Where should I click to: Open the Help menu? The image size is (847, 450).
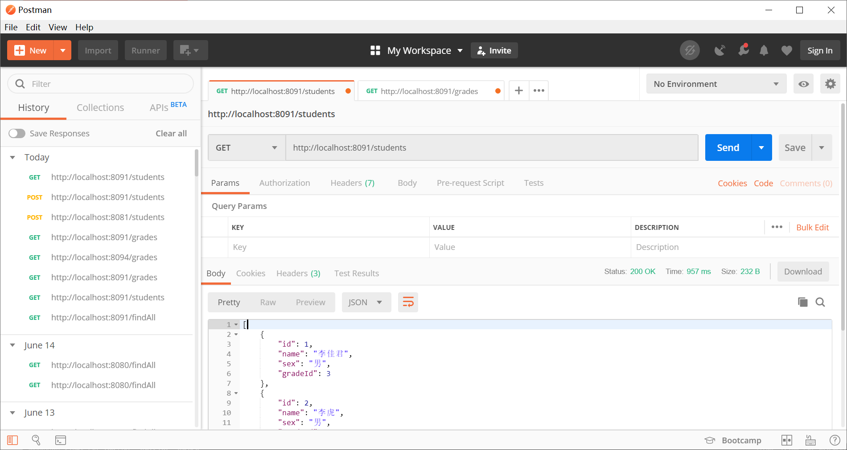(84, 27)
